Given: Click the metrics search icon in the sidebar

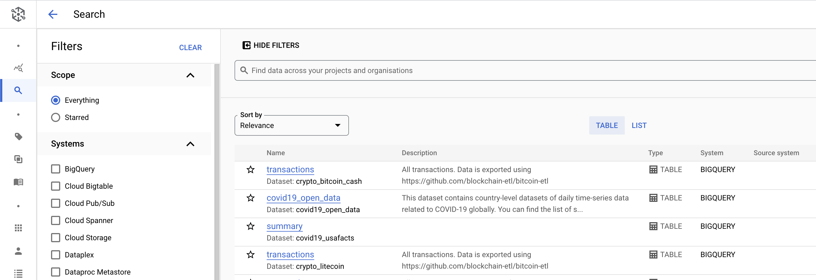Looking at the screenshot, I should [x=18, y=68].
